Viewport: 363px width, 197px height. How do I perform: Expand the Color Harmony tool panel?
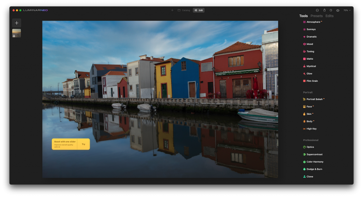pos(315,162)
